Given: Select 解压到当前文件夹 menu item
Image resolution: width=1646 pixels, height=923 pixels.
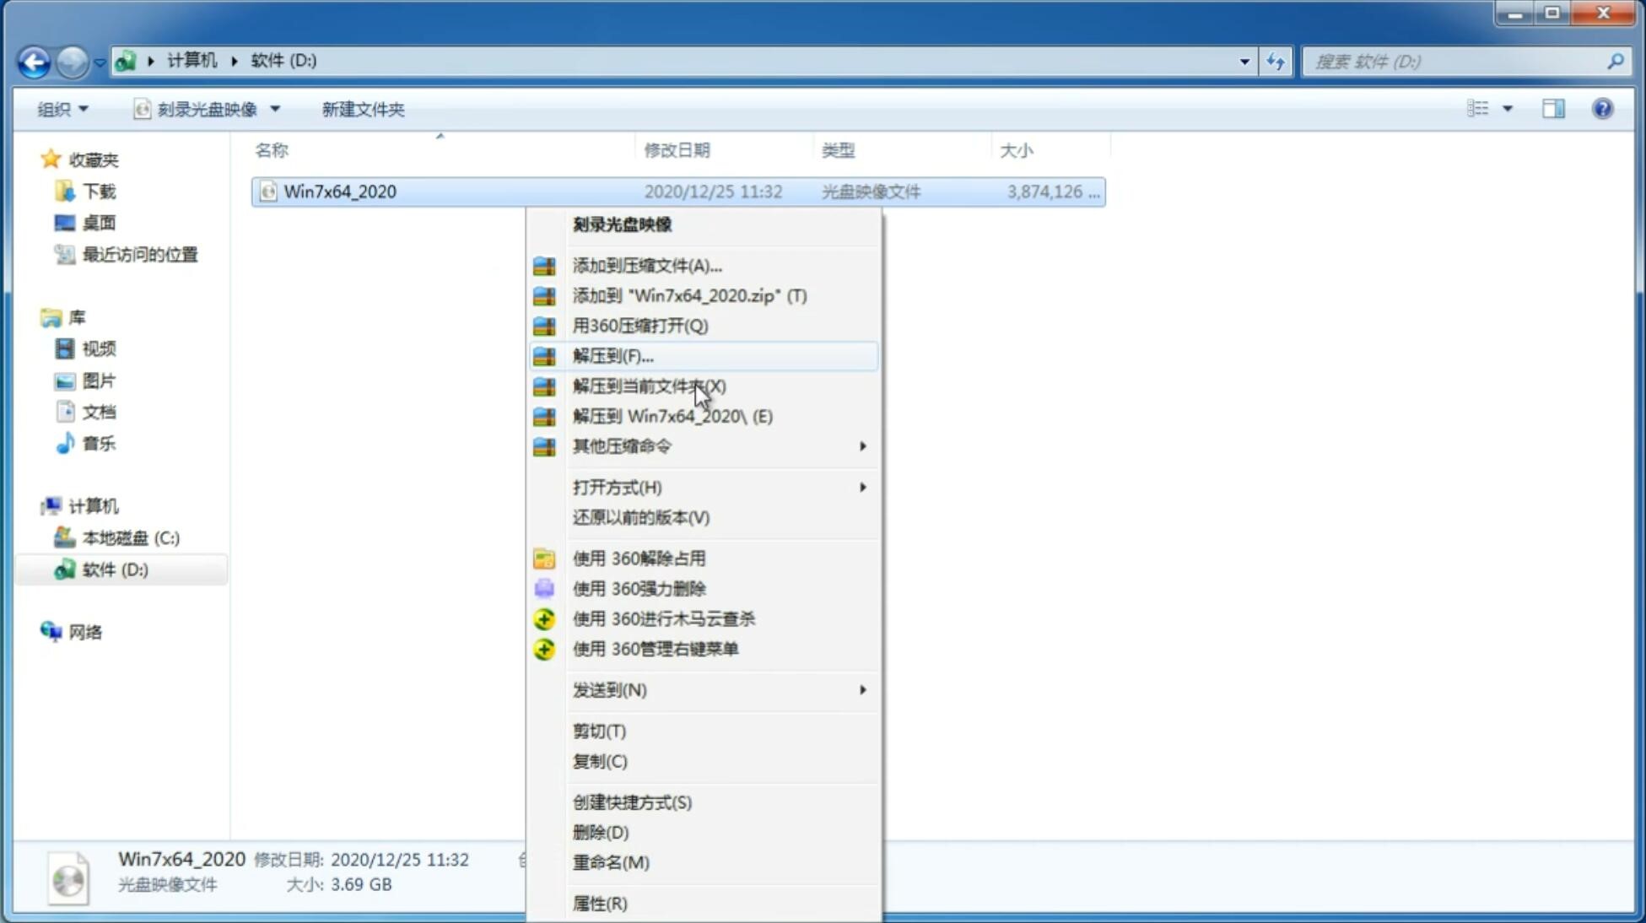Looking at the screenshot, I should click(649, 386).
